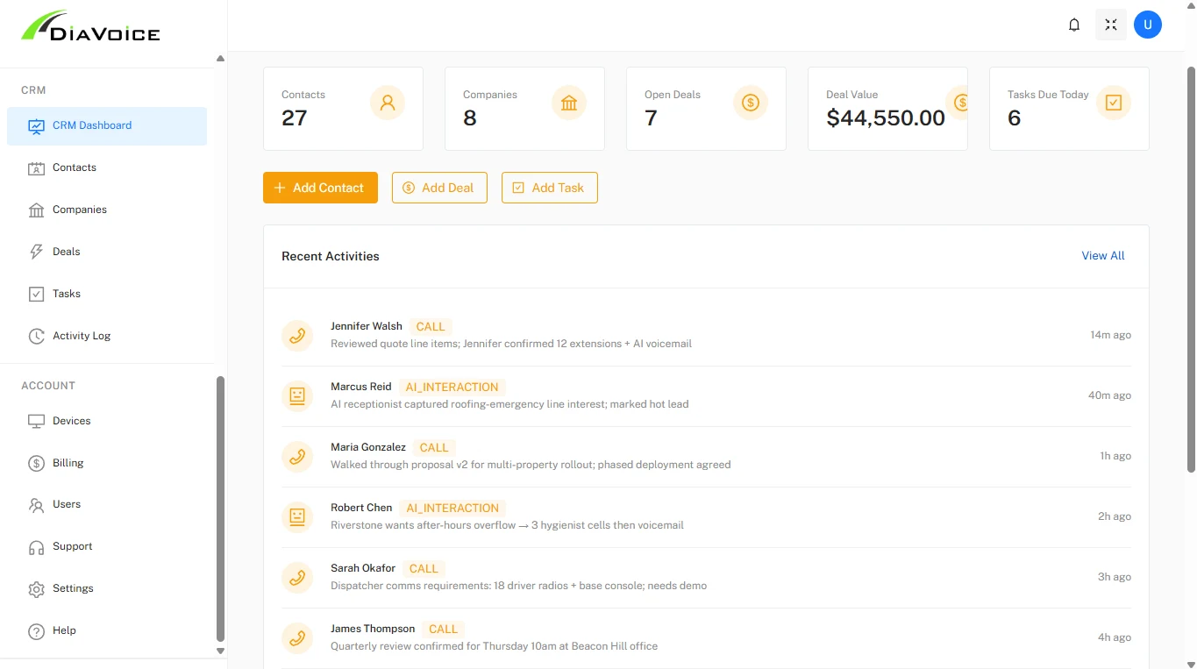Click the Devices monitor icon
This screenshot has height=669, width=1197.
tap(36, 422)
